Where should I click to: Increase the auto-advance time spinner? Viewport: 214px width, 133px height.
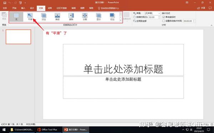pyautogui.click(x=194, y=20)
